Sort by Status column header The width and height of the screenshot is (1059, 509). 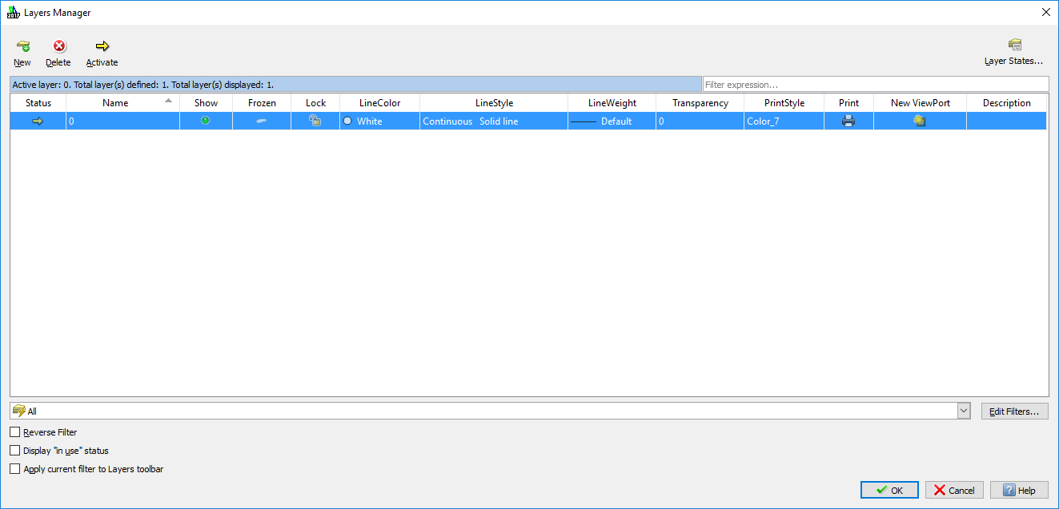click(x=38, y=103)
